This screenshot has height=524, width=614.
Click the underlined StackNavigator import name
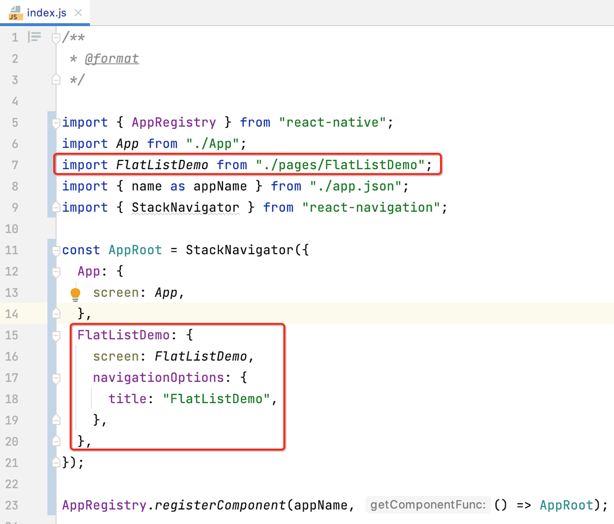coord(185,208)
